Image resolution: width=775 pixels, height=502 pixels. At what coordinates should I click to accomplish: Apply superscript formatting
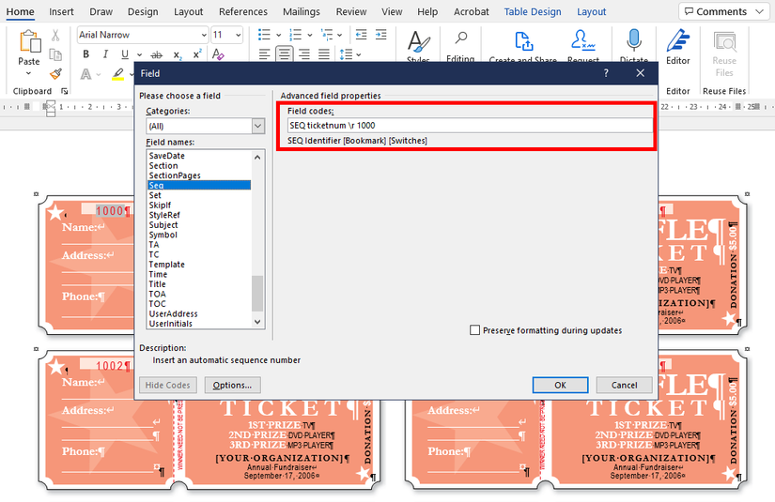click(196, 54)
